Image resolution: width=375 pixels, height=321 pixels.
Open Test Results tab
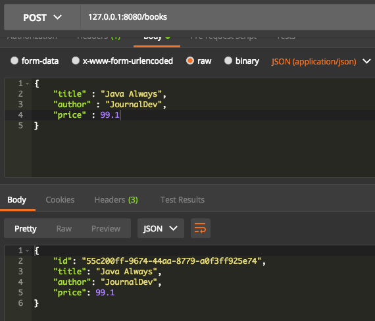[182, 200]
